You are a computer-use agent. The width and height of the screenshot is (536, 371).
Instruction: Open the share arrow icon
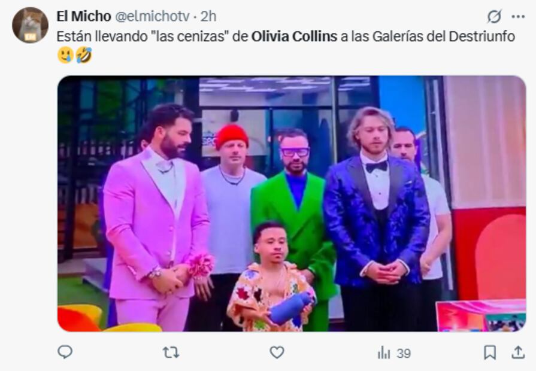pyautogui.click(x=518, y=352)
